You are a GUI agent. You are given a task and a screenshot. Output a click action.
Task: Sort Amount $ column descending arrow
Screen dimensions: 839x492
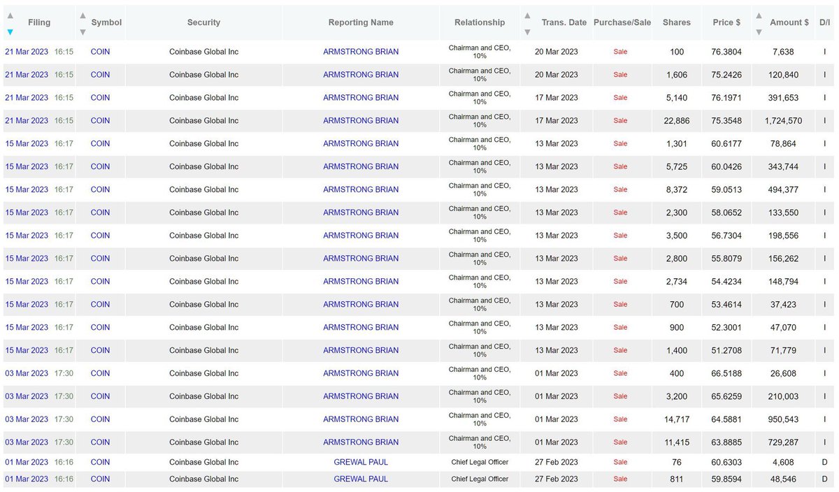759,31
